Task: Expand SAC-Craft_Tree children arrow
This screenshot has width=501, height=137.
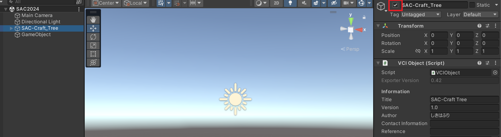Action: [11, 28]
